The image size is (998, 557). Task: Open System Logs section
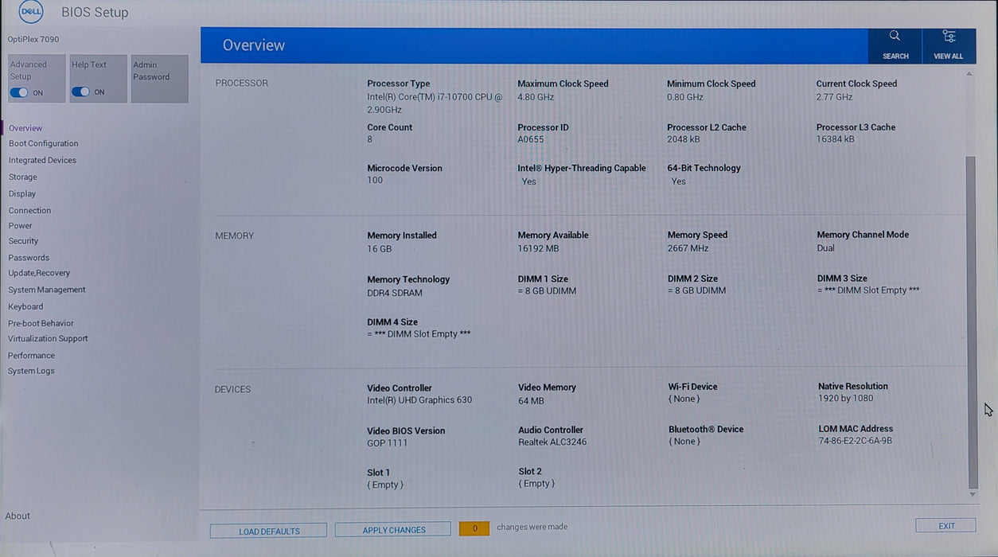[31, 372]
